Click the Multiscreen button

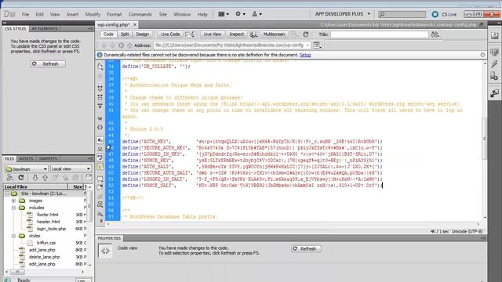(274, 34)
